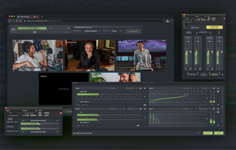Click the yellow Talkback Open button
Image resolution: width=236 pixels, height=150 pixels.
tap(214, 27)
